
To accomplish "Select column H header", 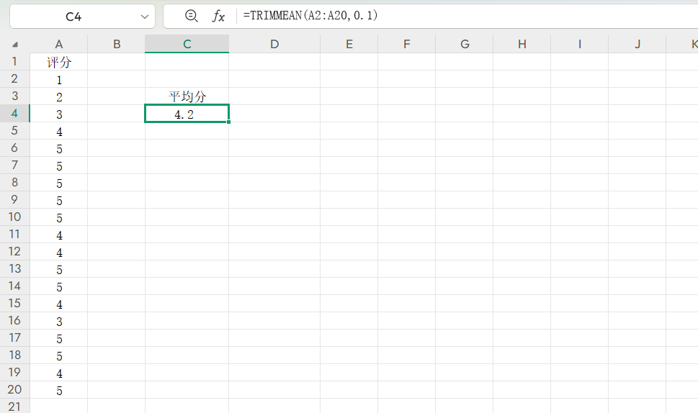I will pos(522,44).
